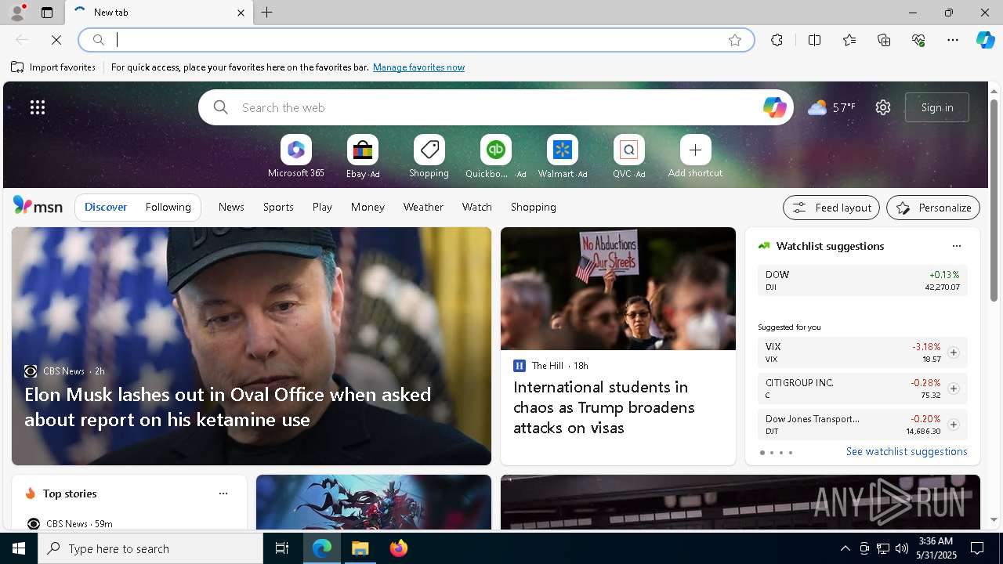Open the apps grid launcher

(38, 107)
